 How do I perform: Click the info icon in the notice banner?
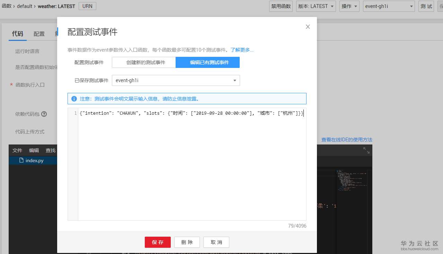point(74,98)
